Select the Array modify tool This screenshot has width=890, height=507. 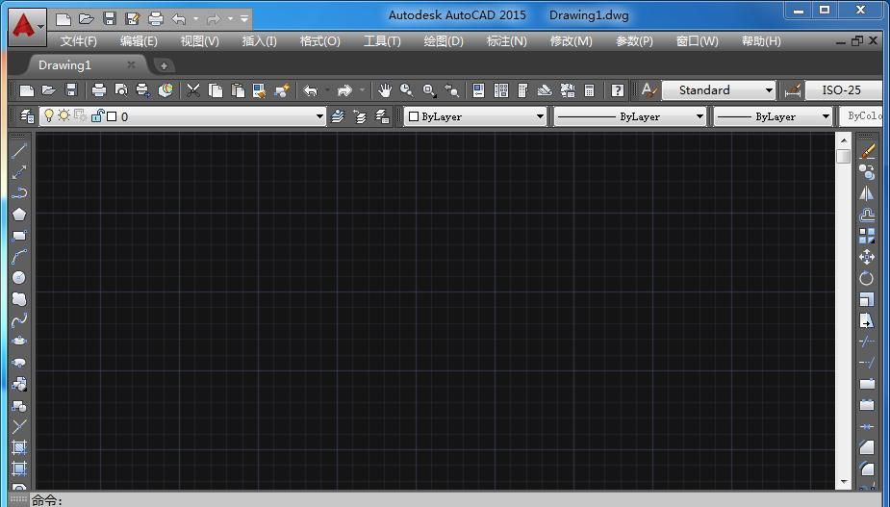867,236
